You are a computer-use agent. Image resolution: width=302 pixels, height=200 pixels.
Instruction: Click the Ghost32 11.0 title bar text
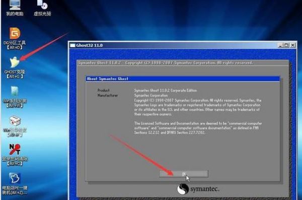[x=90, y=45]
